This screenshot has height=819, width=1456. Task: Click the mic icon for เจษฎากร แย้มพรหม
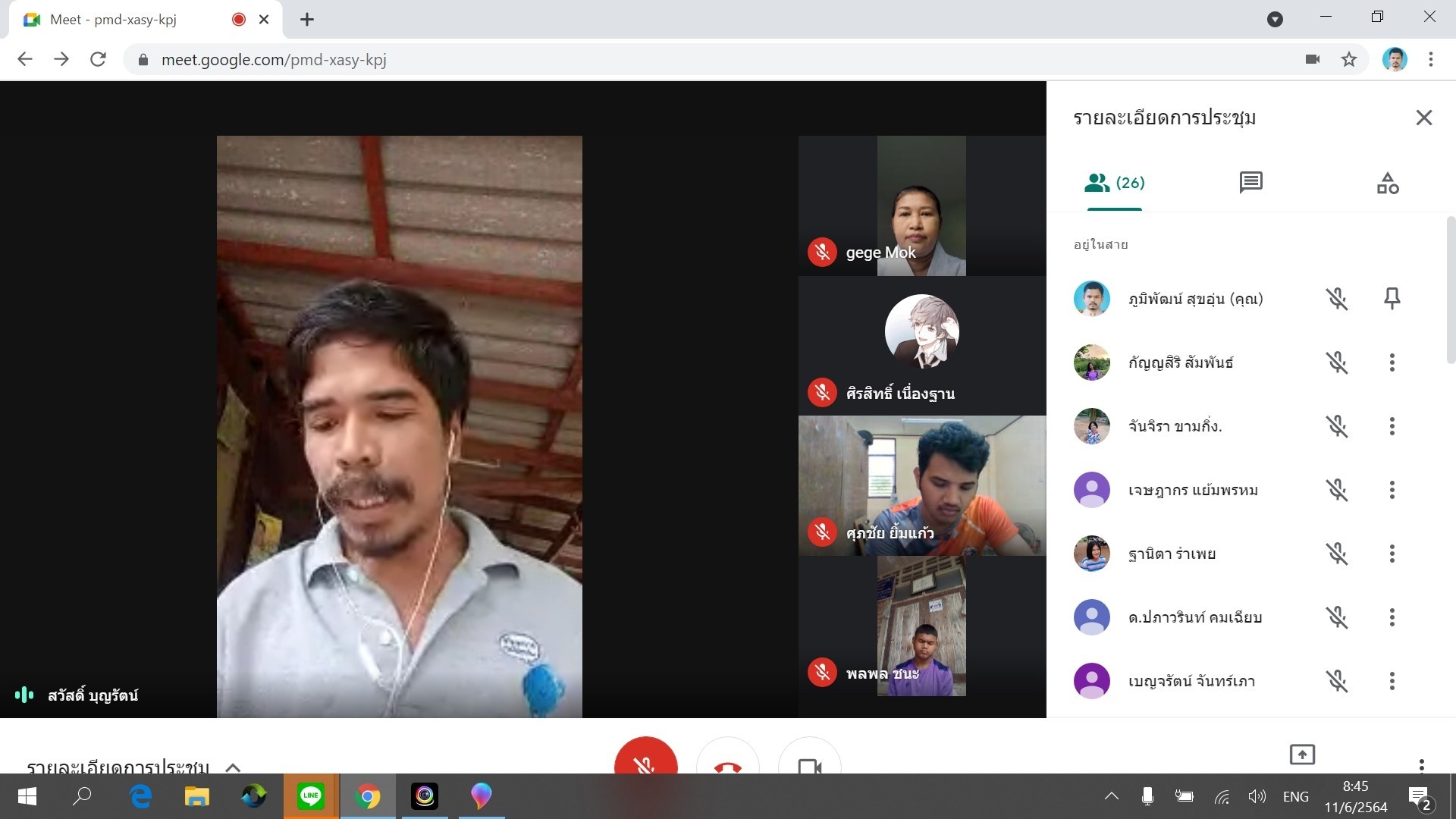coord(1336,490)
